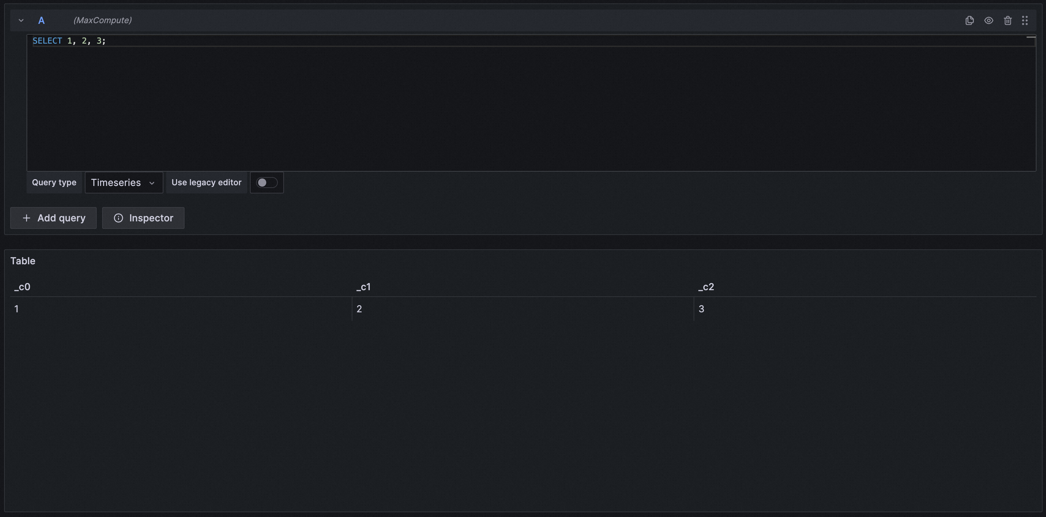Collapse query row A with the chevron
The width and height of the screenshot is (1046, 517).
[x=21, y=20]
